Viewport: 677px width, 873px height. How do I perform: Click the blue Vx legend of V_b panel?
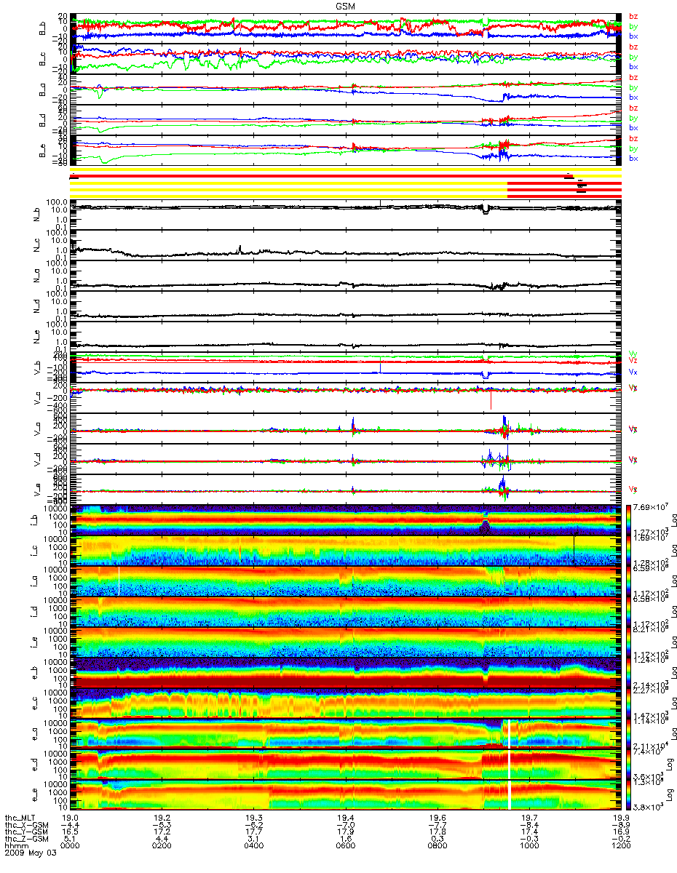[633, 372]
